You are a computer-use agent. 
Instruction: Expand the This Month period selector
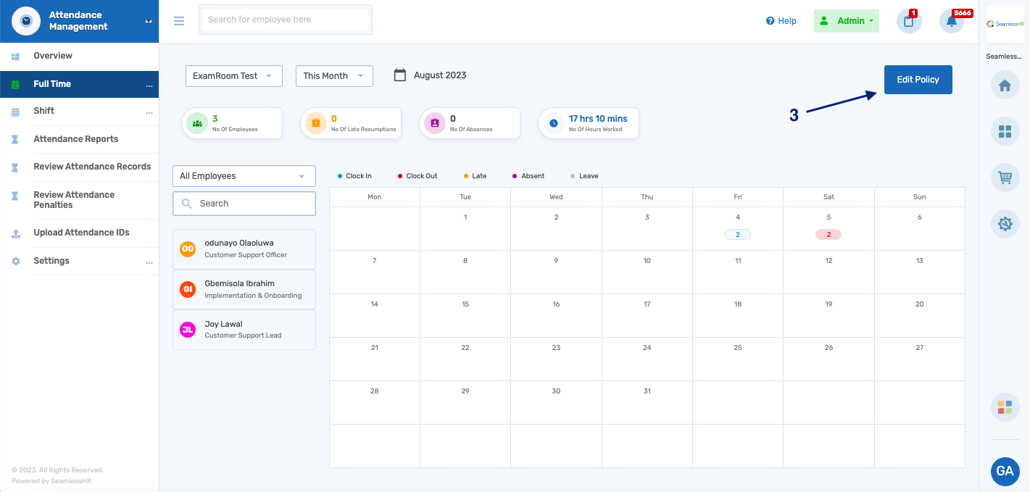pos(334,75)
